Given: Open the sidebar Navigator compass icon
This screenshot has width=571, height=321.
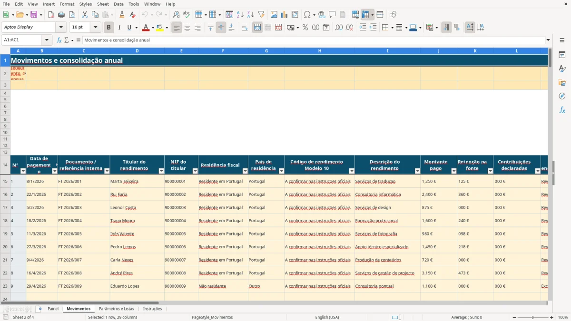Looking at the screenshot, I should (x=562, y=96).
